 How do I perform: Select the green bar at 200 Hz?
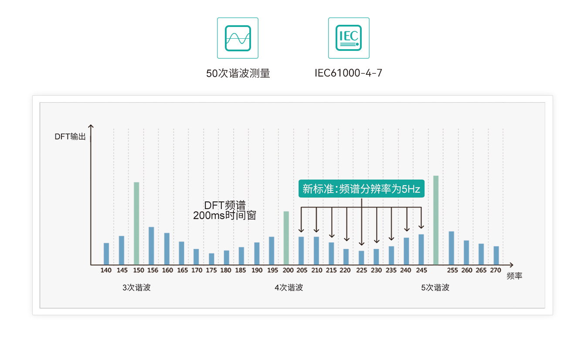point(286,238)
